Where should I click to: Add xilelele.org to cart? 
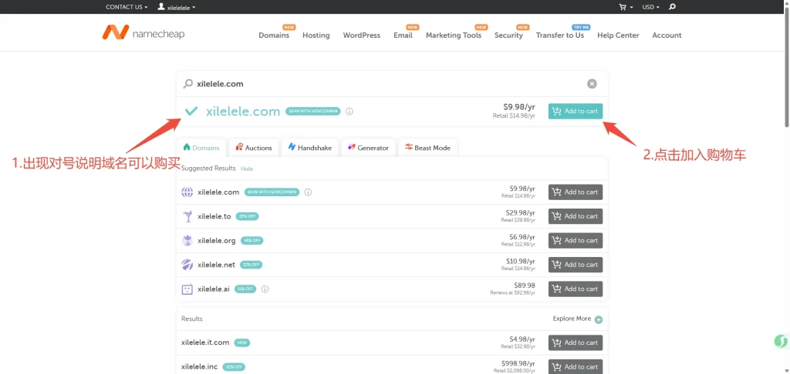click(576, 240)
